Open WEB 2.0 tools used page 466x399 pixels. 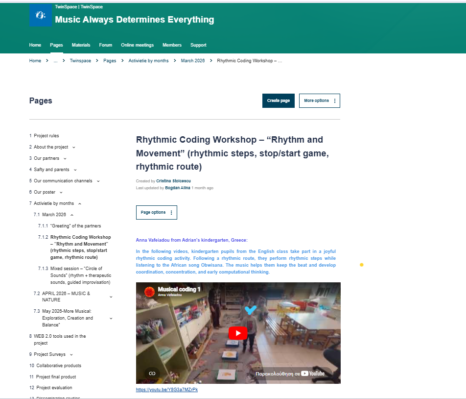[60, 340]
